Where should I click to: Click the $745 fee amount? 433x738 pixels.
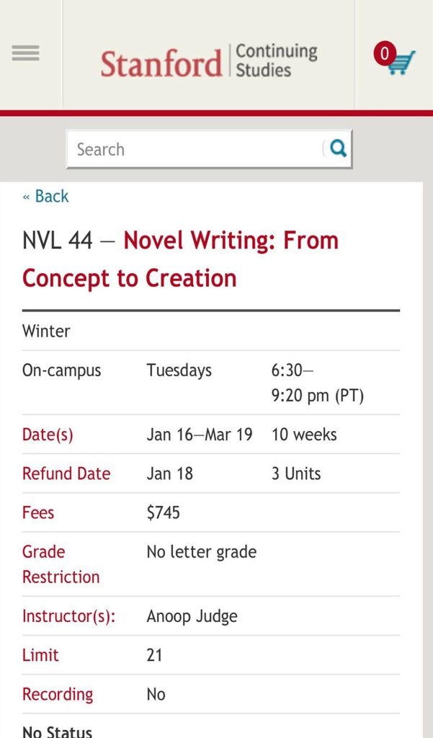click(x=164, y=512)
